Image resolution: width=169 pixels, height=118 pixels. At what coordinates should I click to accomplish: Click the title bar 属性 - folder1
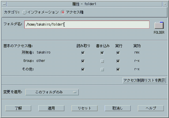pos(84,4)
